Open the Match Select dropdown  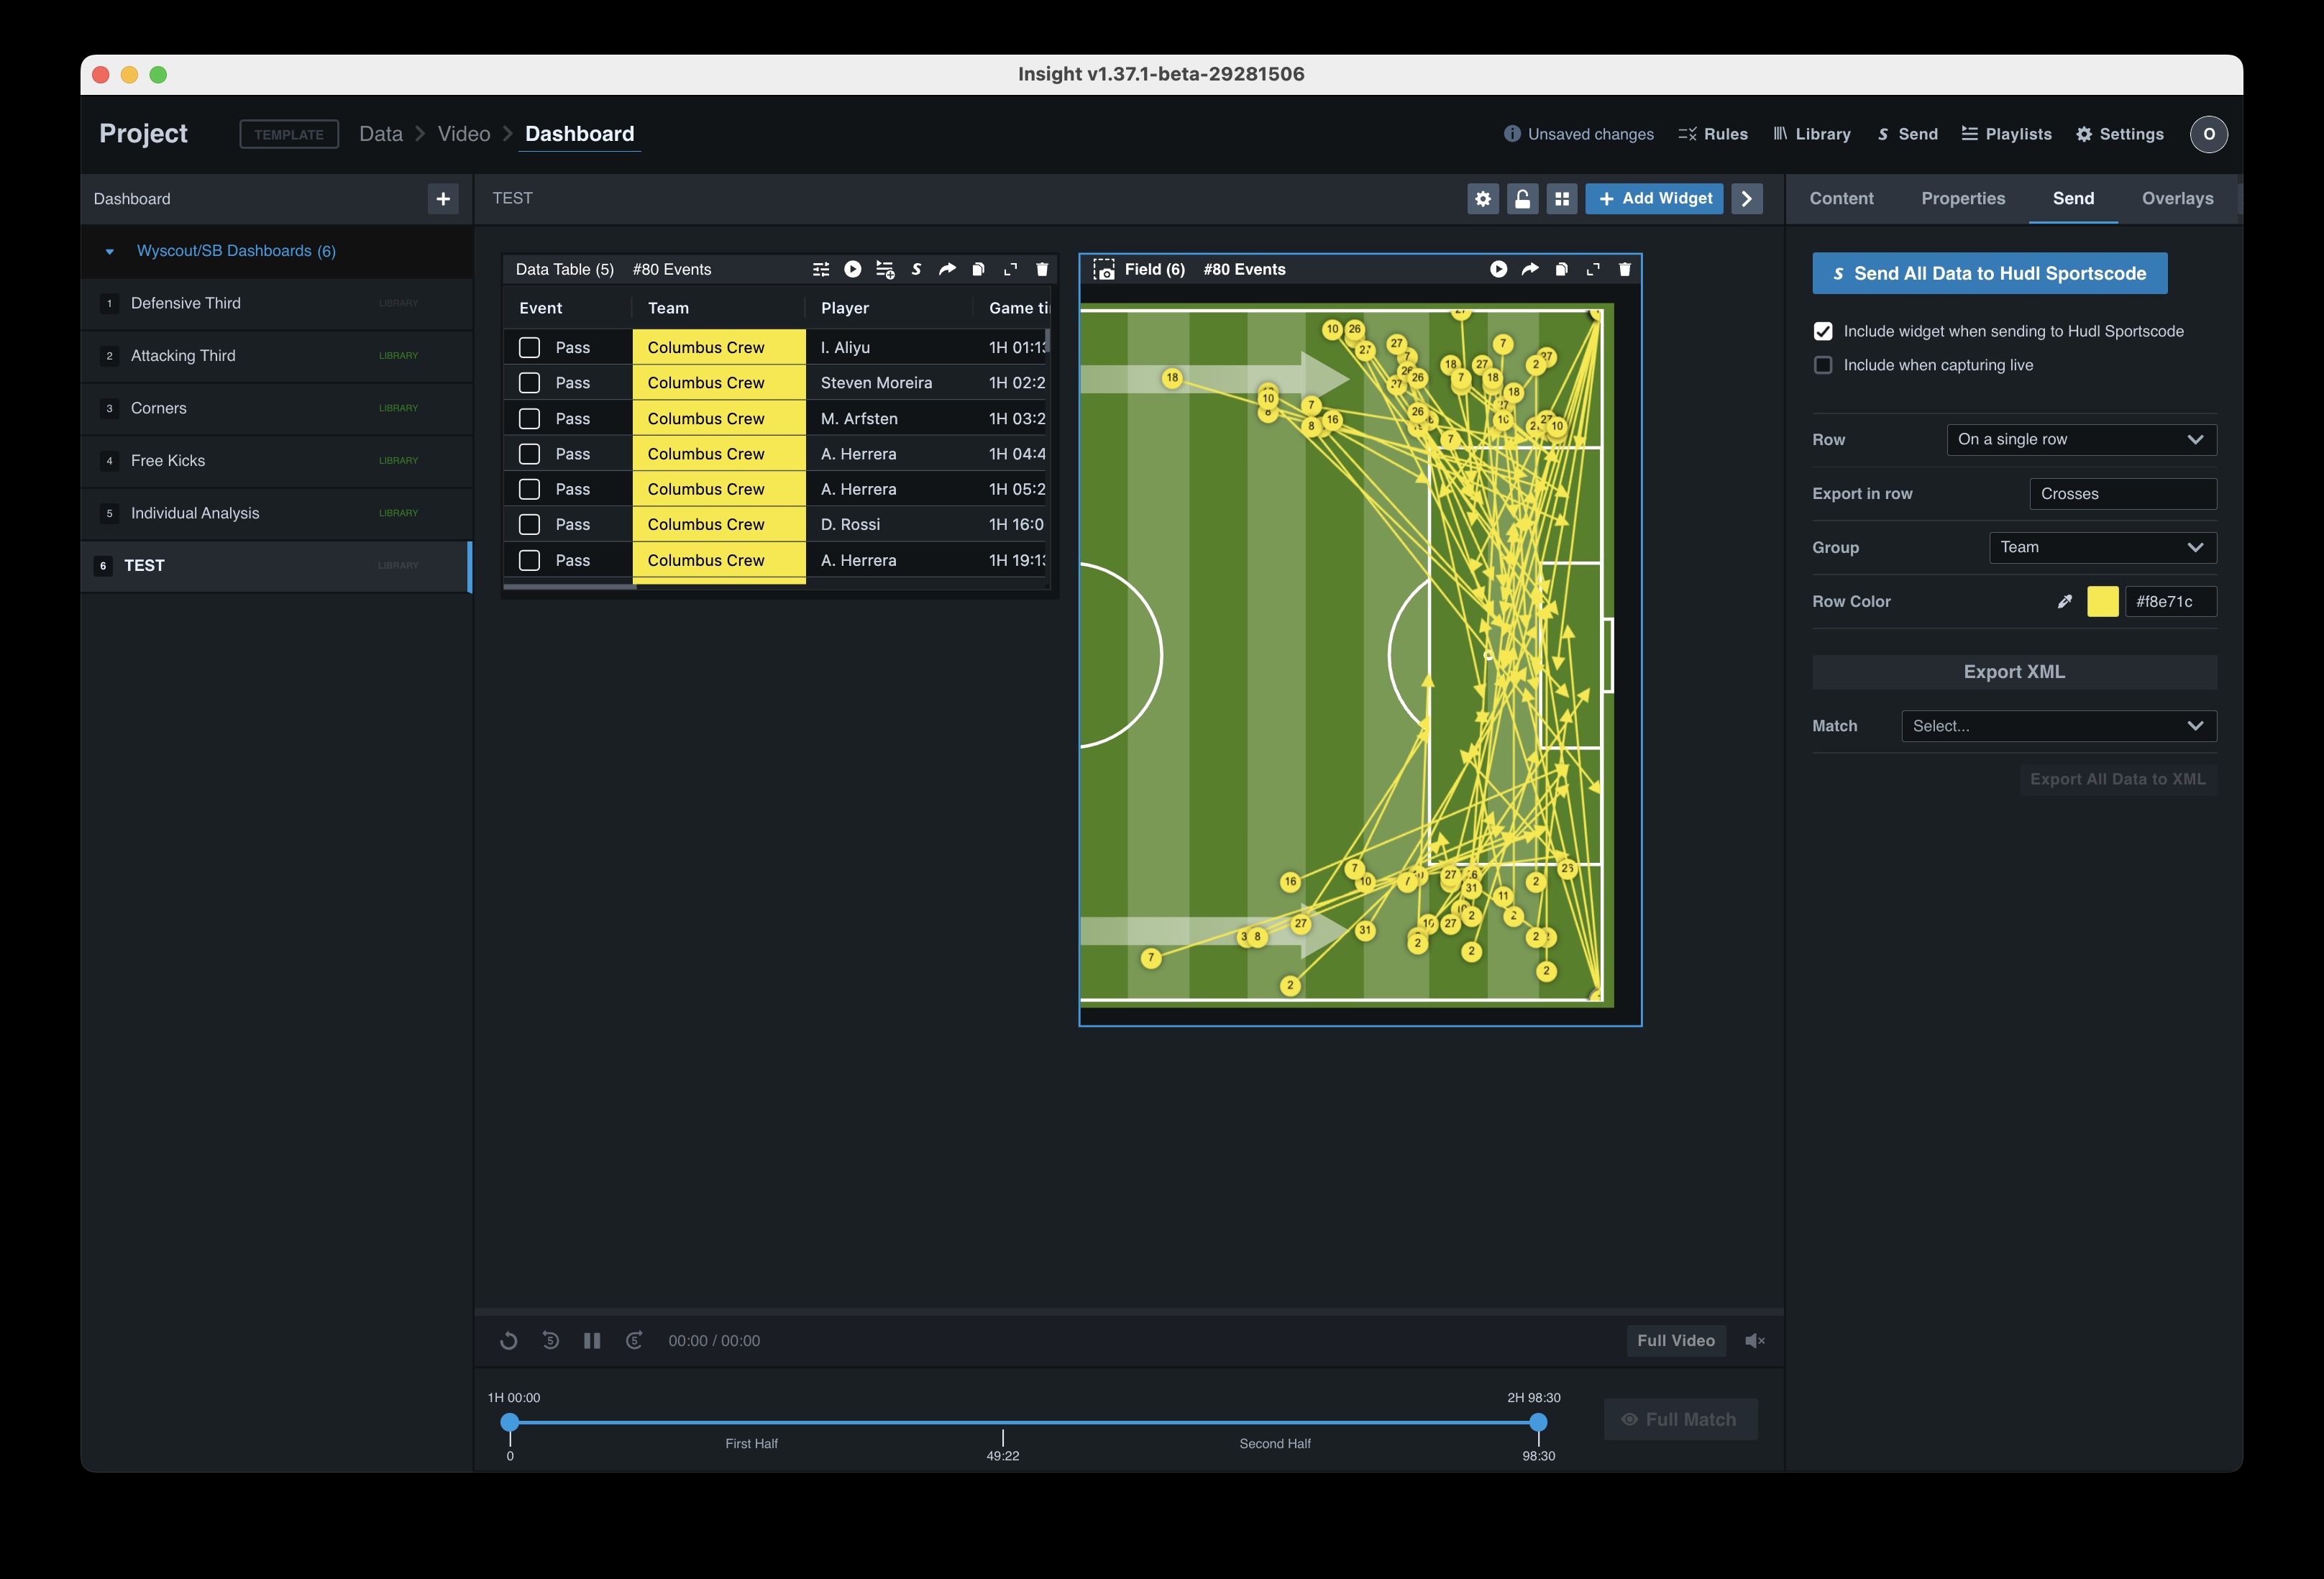point(2059,726)
